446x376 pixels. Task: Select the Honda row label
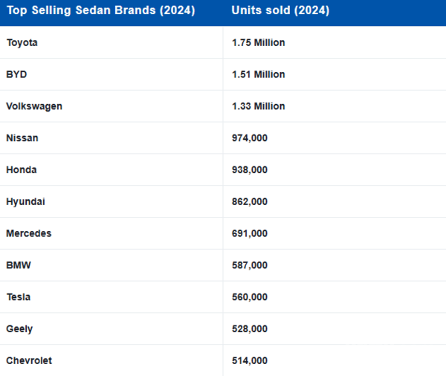pos(22,170)
